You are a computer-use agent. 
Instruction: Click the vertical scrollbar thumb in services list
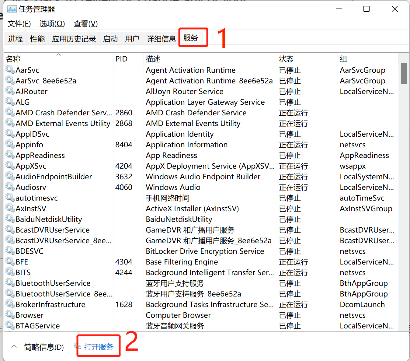pos(404,73)
